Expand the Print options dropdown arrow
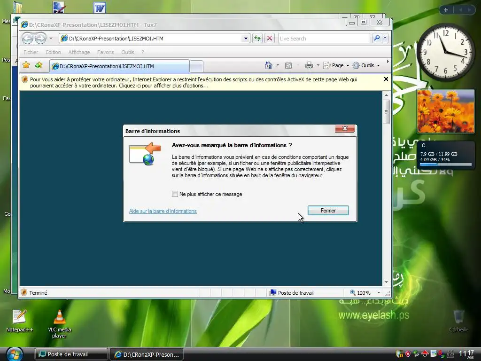 pos(318,65)
